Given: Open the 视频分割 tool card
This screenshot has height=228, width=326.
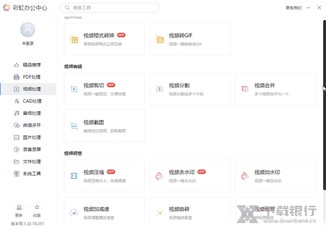Looking at the screenshot, I should 190,89.
